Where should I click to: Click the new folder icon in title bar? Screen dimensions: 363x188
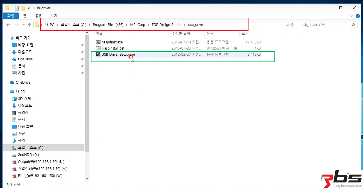tap(23, 8)
